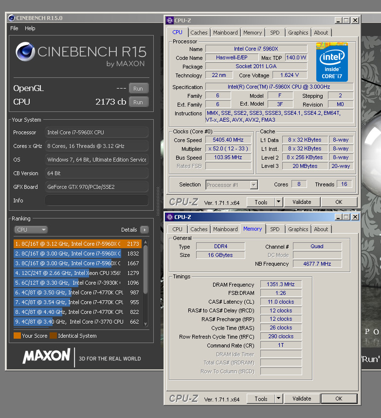Viewport: 381px width, 418px height.
Task: Run the CPU benchmark
Action: (138, 102)
